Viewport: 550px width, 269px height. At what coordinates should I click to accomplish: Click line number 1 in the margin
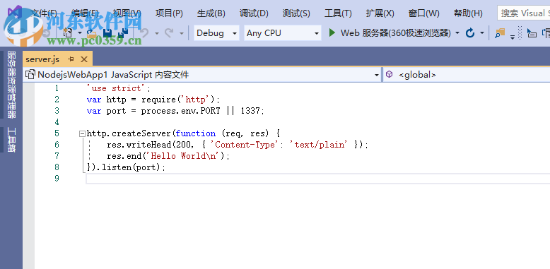[x=57, y=88]
